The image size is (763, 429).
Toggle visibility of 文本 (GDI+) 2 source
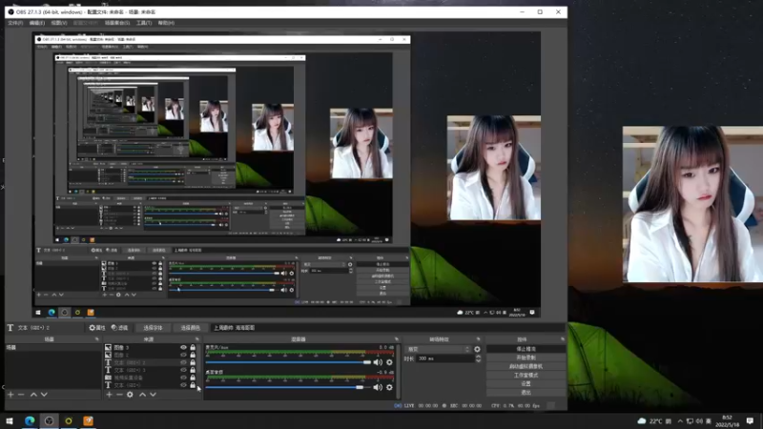pos(183,362)
